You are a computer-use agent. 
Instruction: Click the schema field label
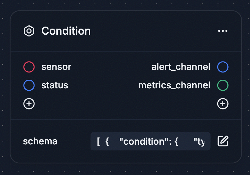coord(40,142)
